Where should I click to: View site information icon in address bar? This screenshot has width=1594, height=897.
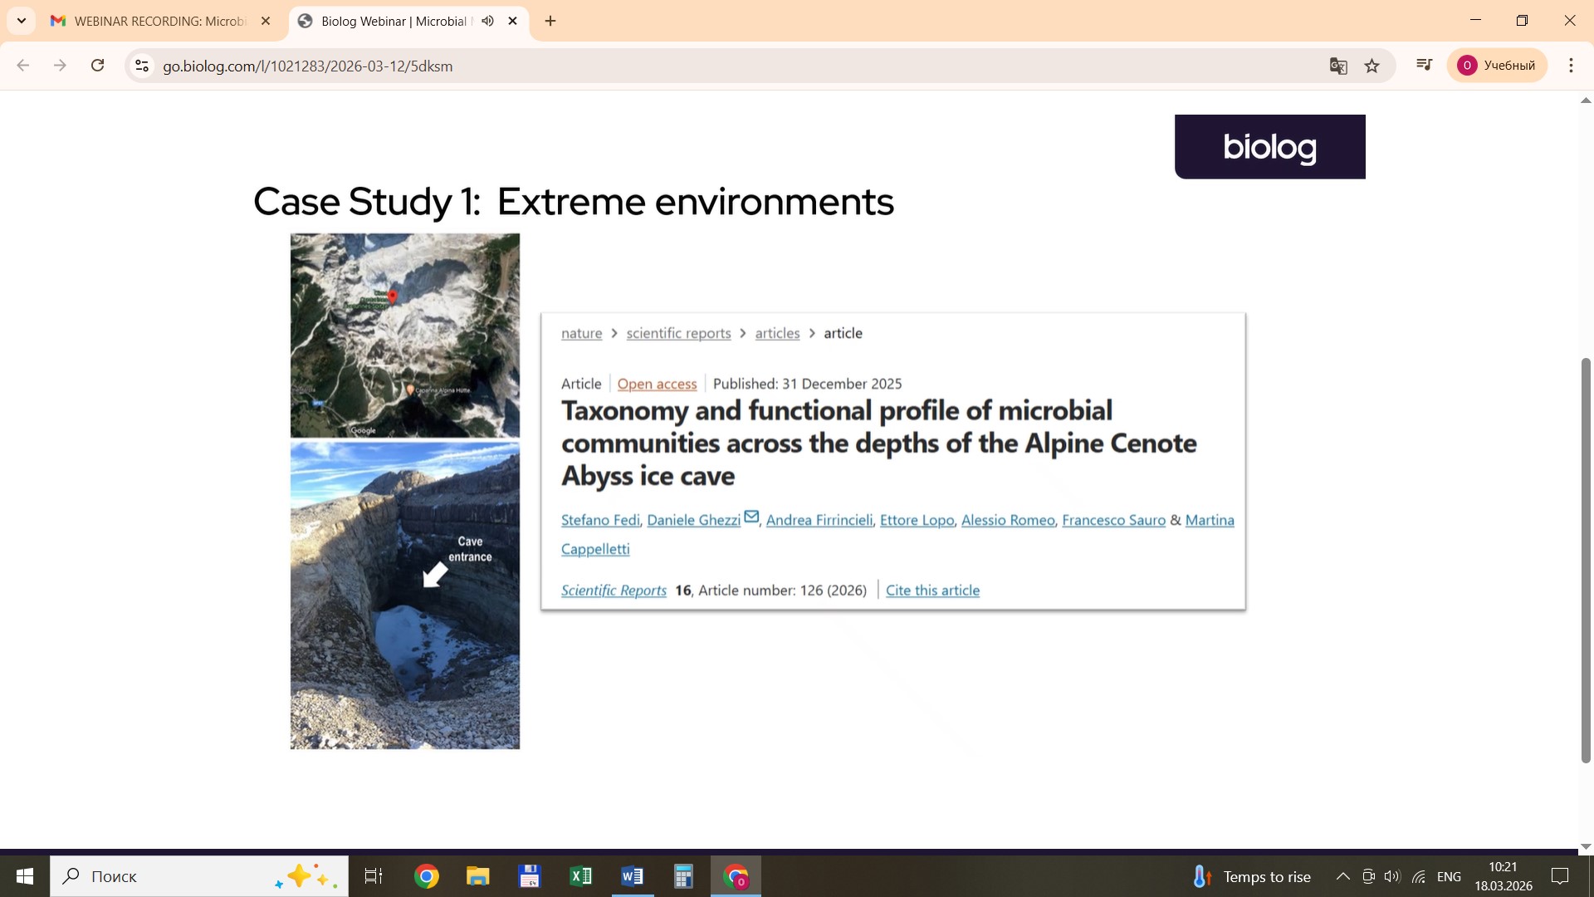142,66
